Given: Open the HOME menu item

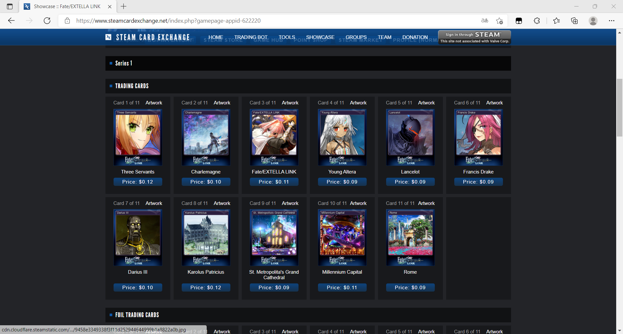Looking at the screenshot, I should coord(216,37).
